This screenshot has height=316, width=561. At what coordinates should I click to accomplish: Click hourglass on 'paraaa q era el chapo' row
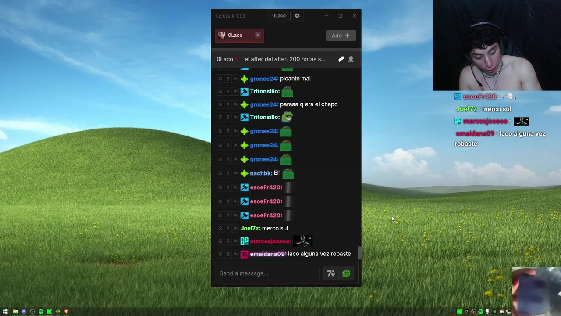point(227,104)
